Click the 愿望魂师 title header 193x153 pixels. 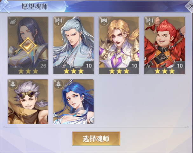[35, 6]
